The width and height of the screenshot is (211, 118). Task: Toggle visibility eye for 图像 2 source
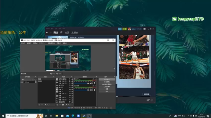click(70, 92)
